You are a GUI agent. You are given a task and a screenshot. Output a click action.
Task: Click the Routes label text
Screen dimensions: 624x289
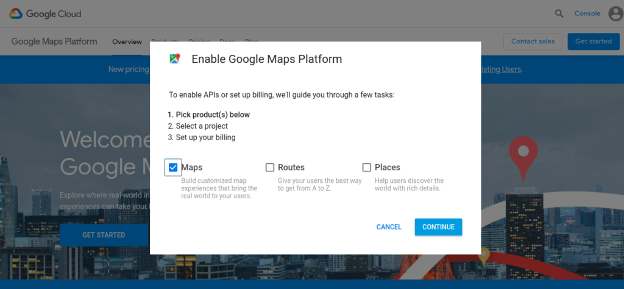click(291, 168)
